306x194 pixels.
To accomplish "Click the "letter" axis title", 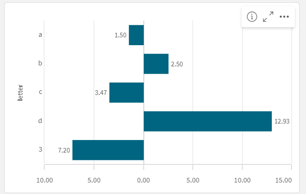I will click(20, 93).
